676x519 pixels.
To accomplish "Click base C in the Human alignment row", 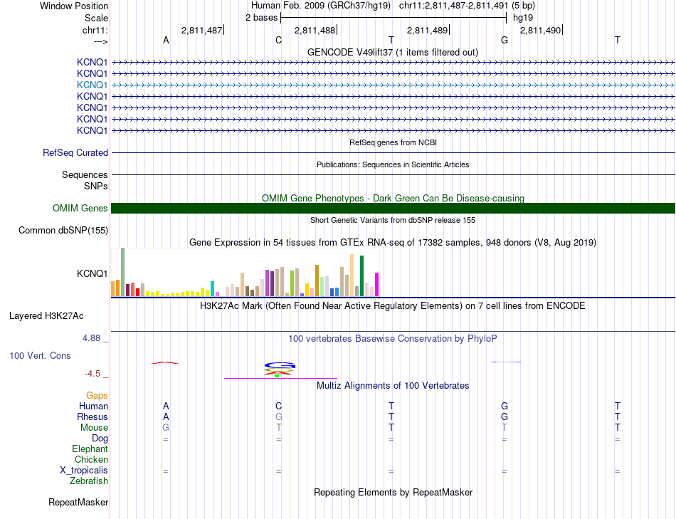I will tap(278, 407).
